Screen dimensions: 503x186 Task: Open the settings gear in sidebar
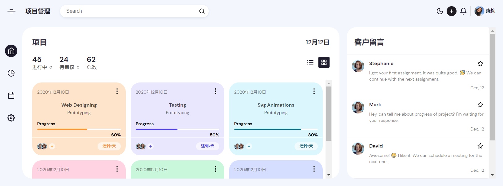[x=11, y=118]
